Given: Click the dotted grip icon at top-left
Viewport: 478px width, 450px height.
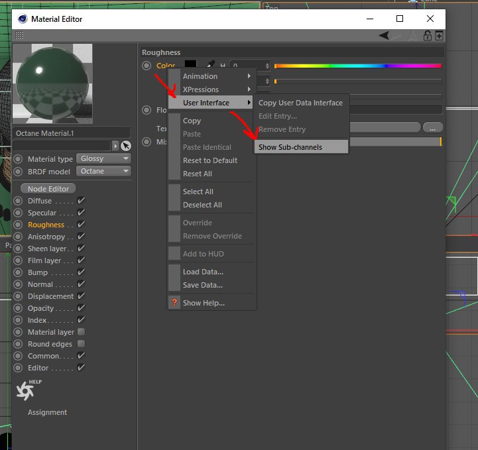Looking at the screenshot, I should pyautogui.click(x=19, y=35).
